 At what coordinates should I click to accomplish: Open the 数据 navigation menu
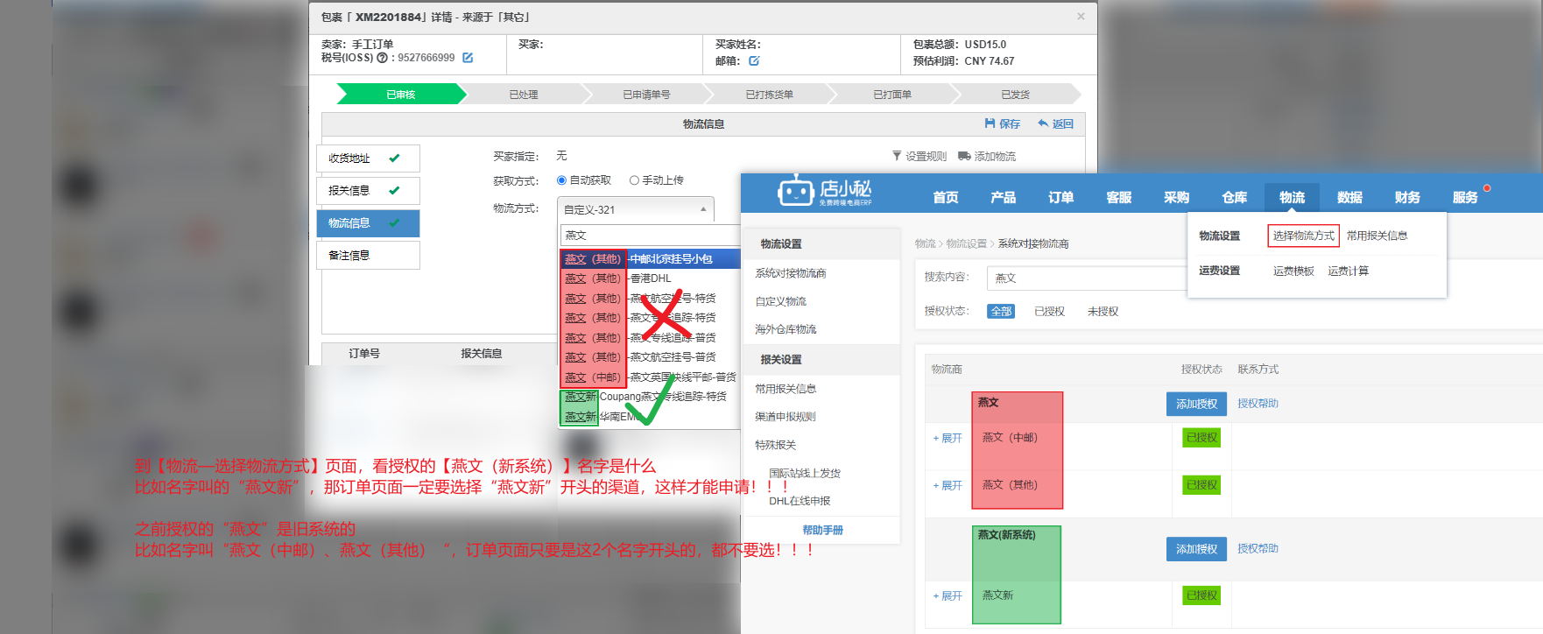click(x=1350, y=197)
